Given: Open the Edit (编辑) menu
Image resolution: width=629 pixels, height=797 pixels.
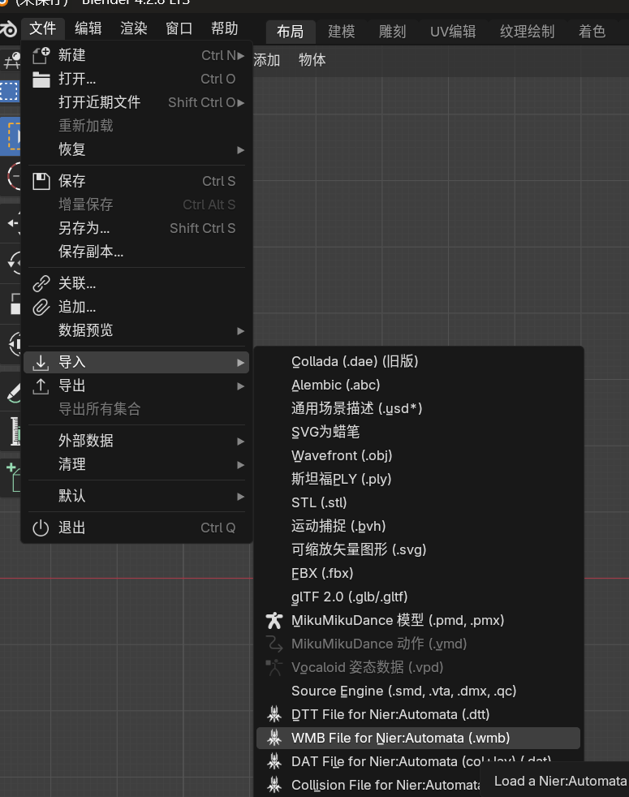Looking at the screenshot, I should tap(88, 29).
